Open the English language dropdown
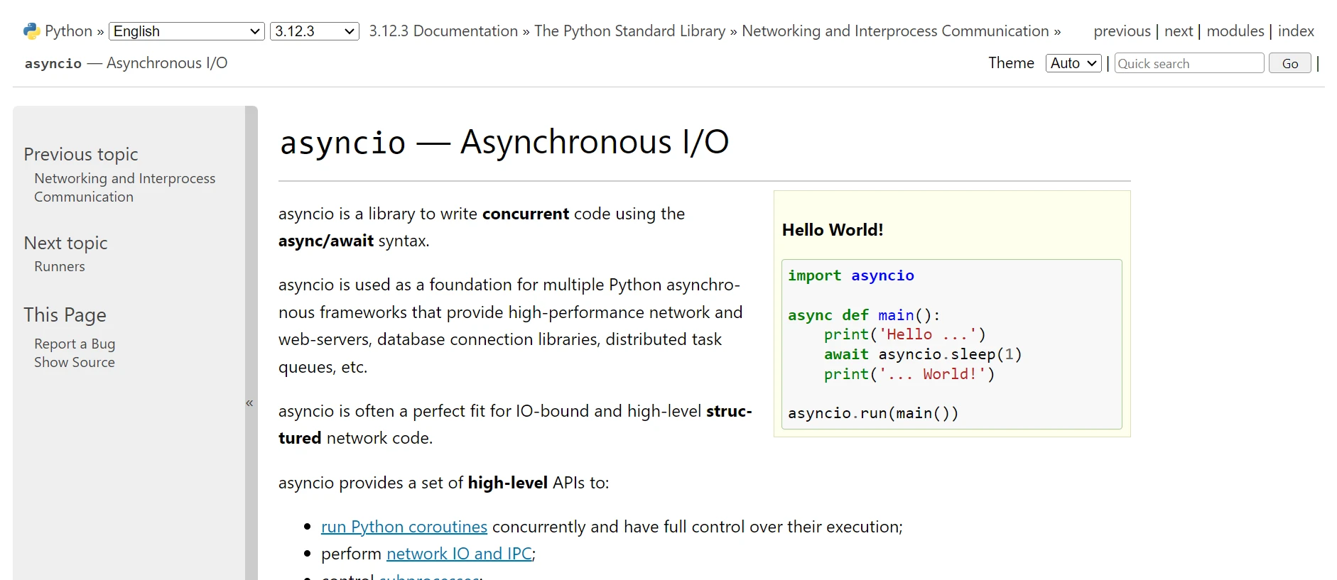Screen dimensions: 1337x580 [187, 31]
